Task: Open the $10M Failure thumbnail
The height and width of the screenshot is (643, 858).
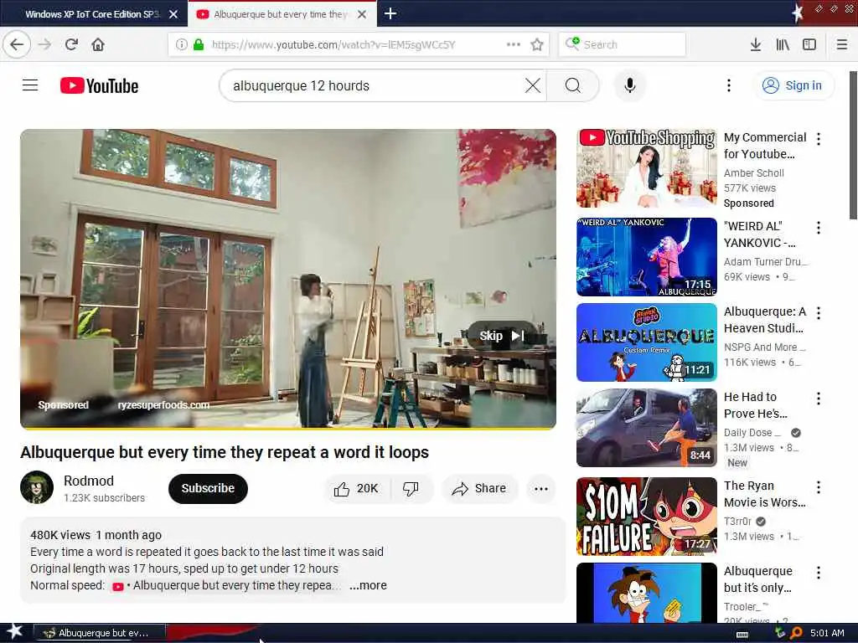Action: coord(646,516)
